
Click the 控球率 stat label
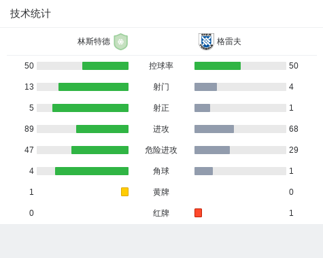pos(161,66)
